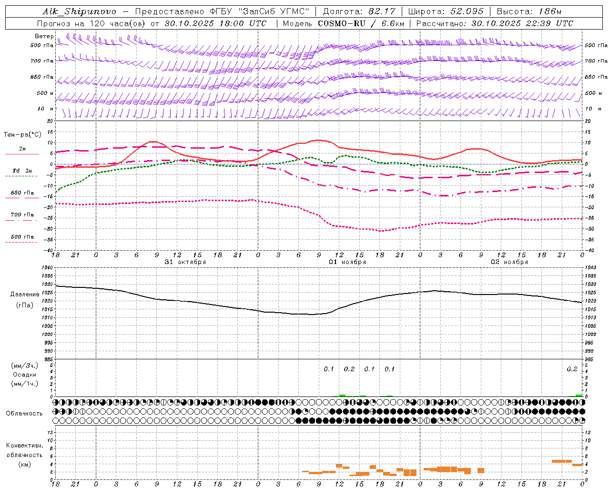Click the "Давление" pressure label

point(25,295)
